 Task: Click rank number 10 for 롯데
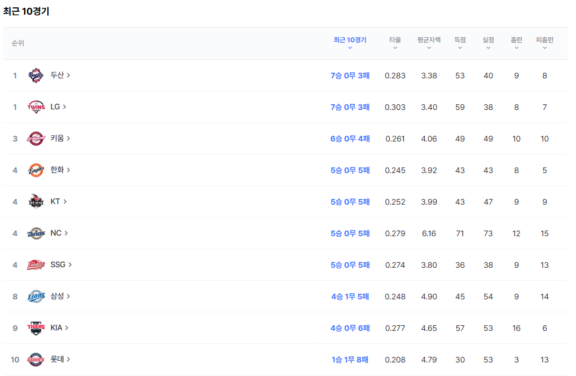tap(15, 360)
